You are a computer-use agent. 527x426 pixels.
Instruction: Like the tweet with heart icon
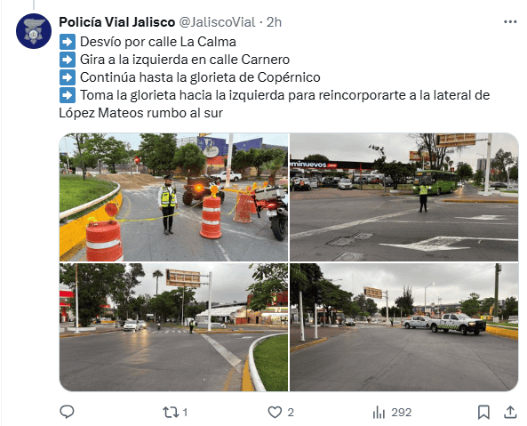[x=275, y=412]
